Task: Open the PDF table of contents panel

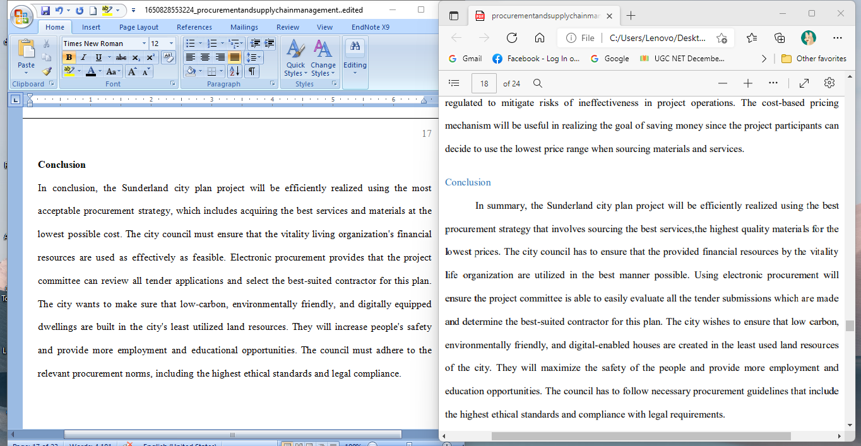Action: (x=454, y=83)
